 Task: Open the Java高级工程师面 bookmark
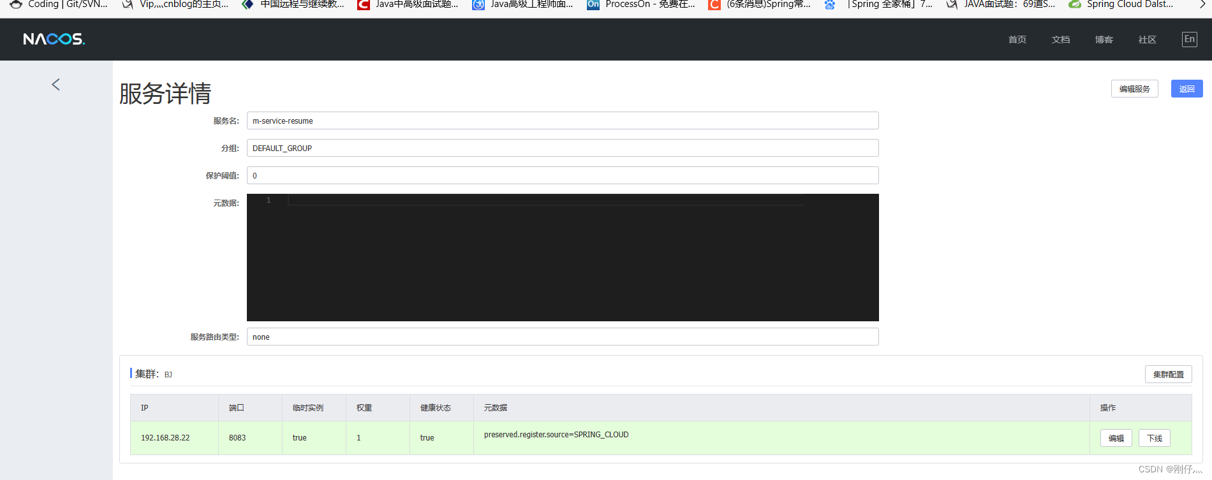click(522, 4)
